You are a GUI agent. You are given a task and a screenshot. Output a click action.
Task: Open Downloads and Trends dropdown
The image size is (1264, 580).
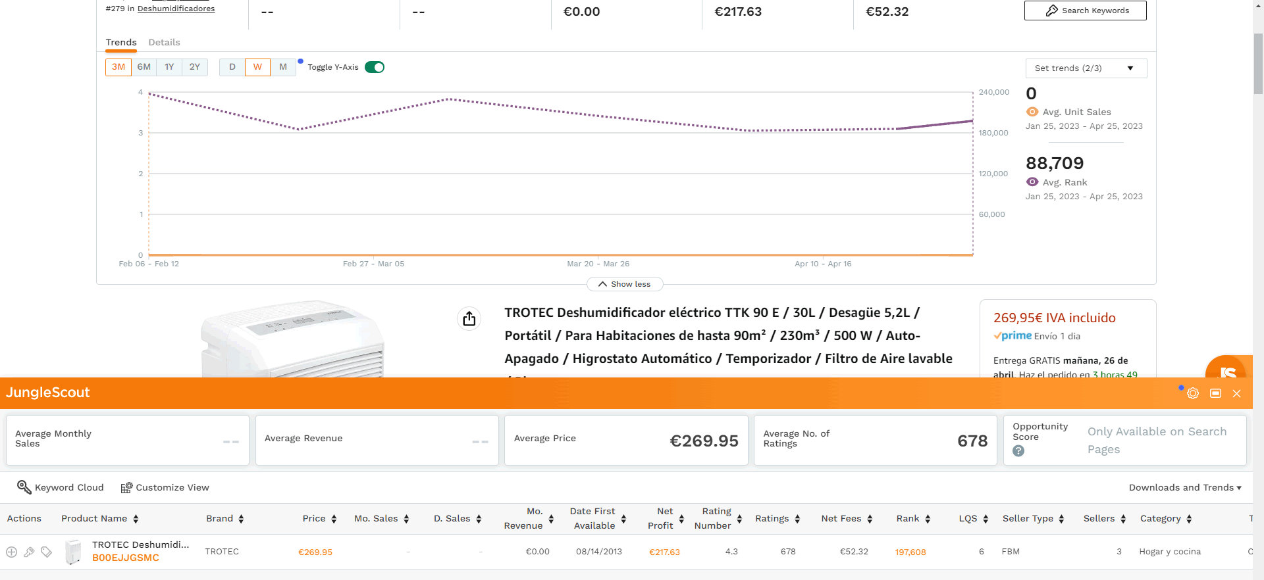pos(1185,487)
